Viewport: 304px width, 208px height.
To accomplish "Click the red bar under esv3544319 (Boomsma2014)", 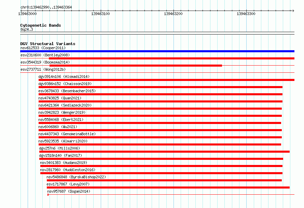I will pos(136,66).
